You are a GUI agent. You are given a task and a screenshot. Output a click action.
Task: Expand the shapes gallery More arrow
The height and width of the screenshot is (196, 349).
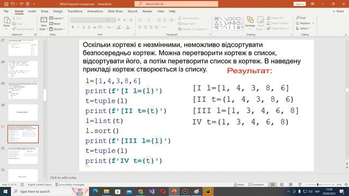tap(243, 28)
